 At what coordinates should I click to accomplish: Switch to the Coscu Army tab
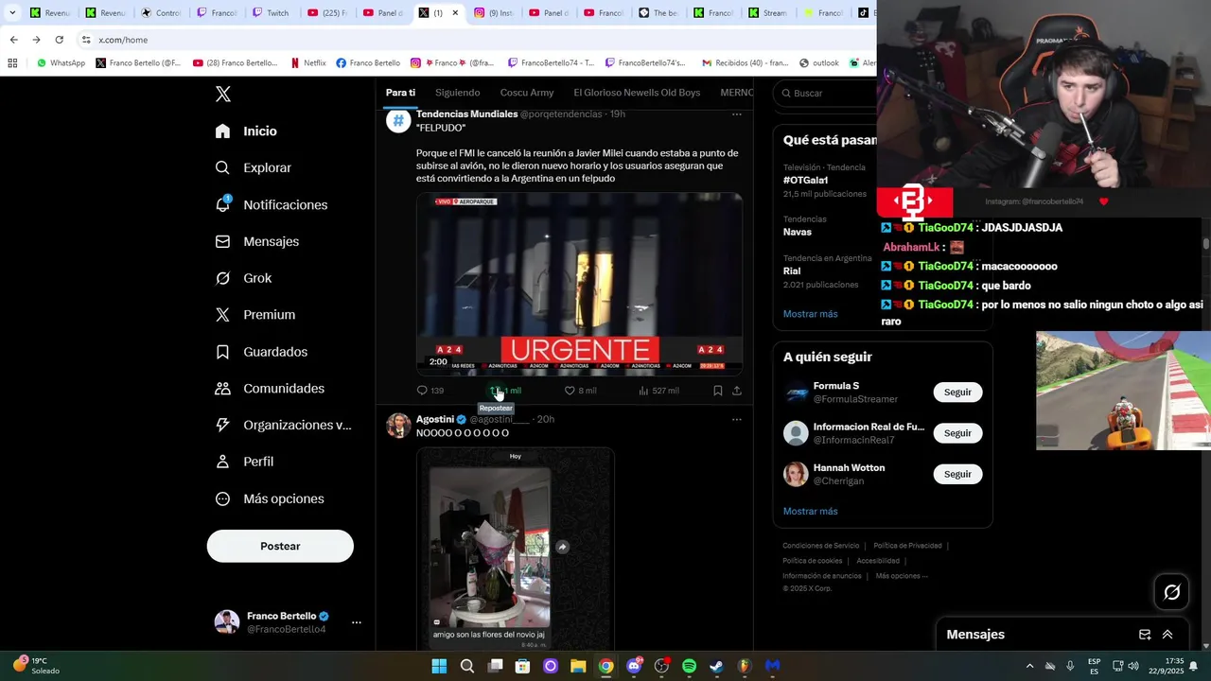527,93
